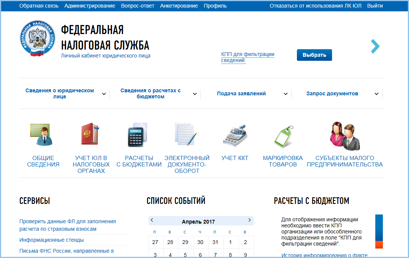Open Анкетирование in top bar
This screenshot has width=409, height=258.
(179, 6)
